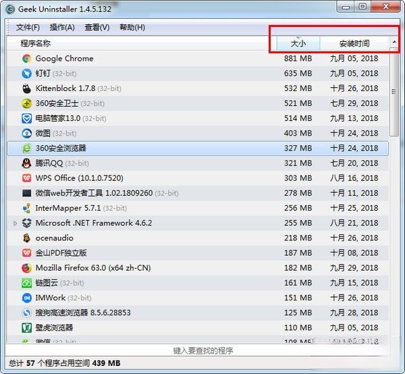
Task: Click the WPS Office icon
Action: (x=26, y=178)
